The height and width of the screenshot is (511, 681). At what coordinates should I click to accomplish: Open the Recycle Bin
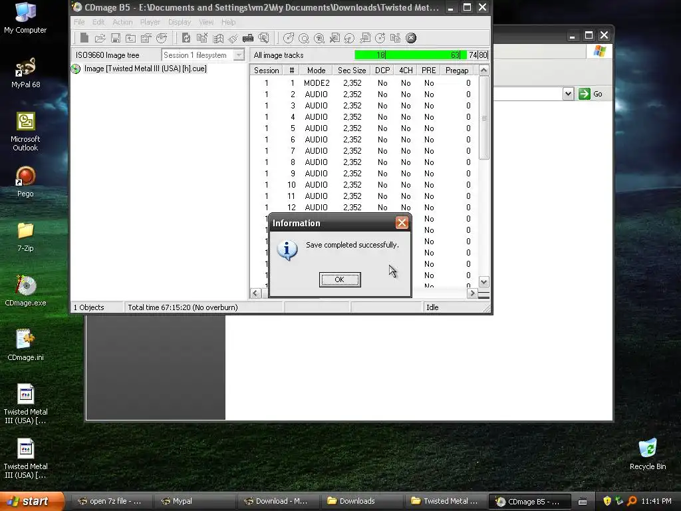tap(648, 454)
